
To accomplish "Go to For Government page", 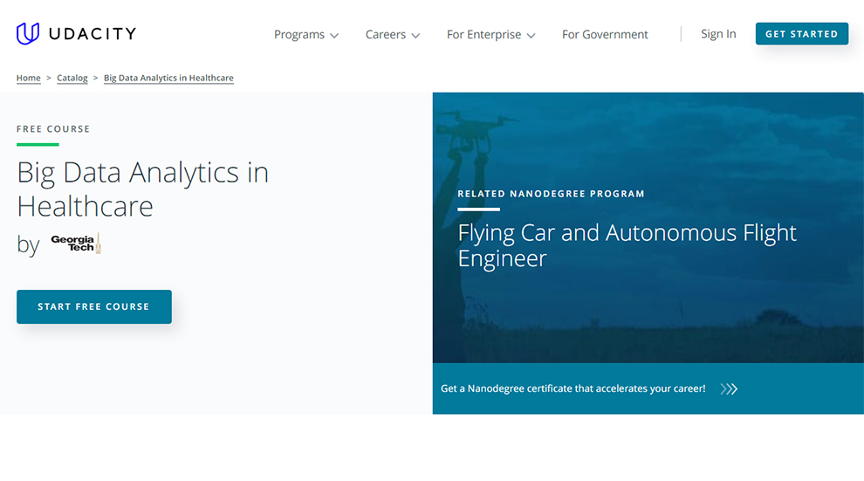I will [605, 35].
